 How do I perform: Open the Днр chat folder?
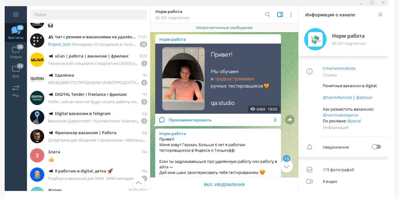16,71
